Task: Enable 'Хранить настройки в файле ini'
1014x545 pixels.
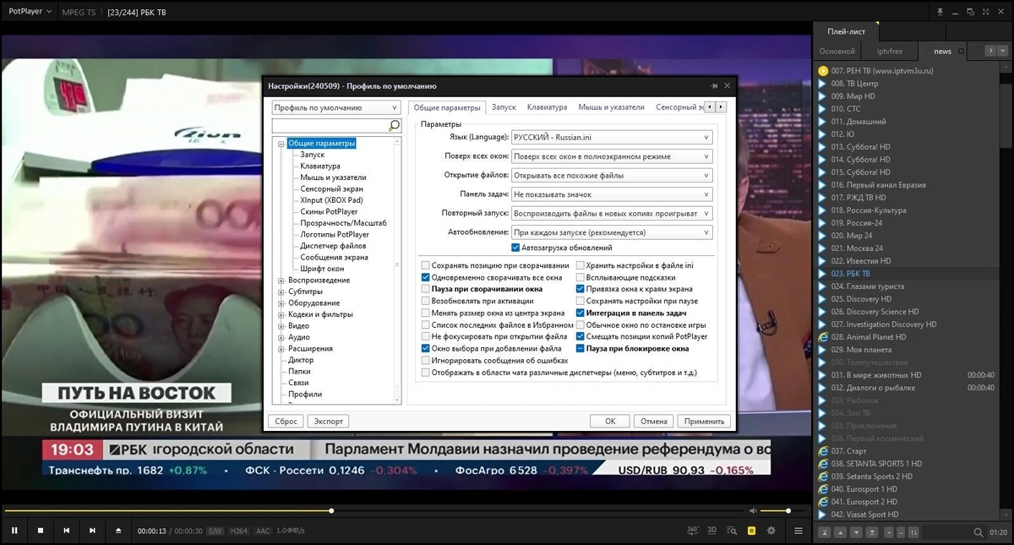Action: (x=581, y=265)
